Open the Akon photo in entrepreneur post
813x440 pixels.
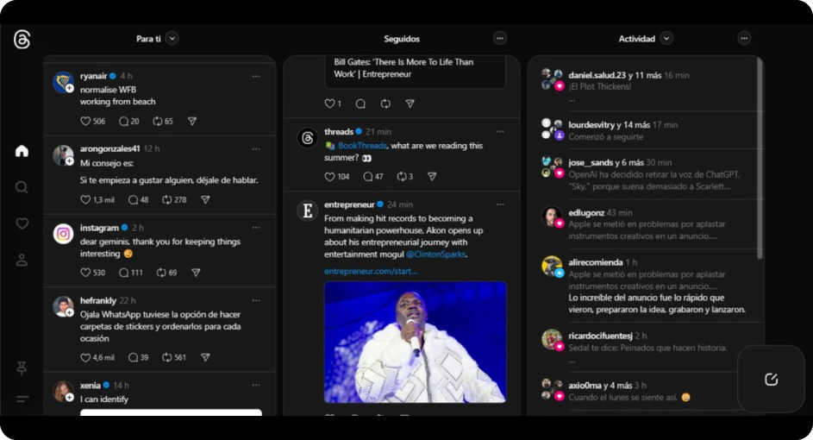pos(416,342)
